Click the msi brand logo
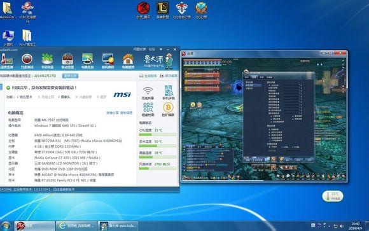This screenshot has height=231, width=369. click(x=122, y=94)
